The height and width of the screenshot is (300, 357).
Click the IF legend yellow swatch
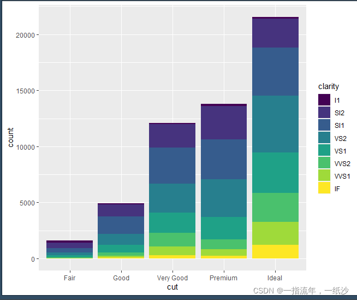[324, 187]
